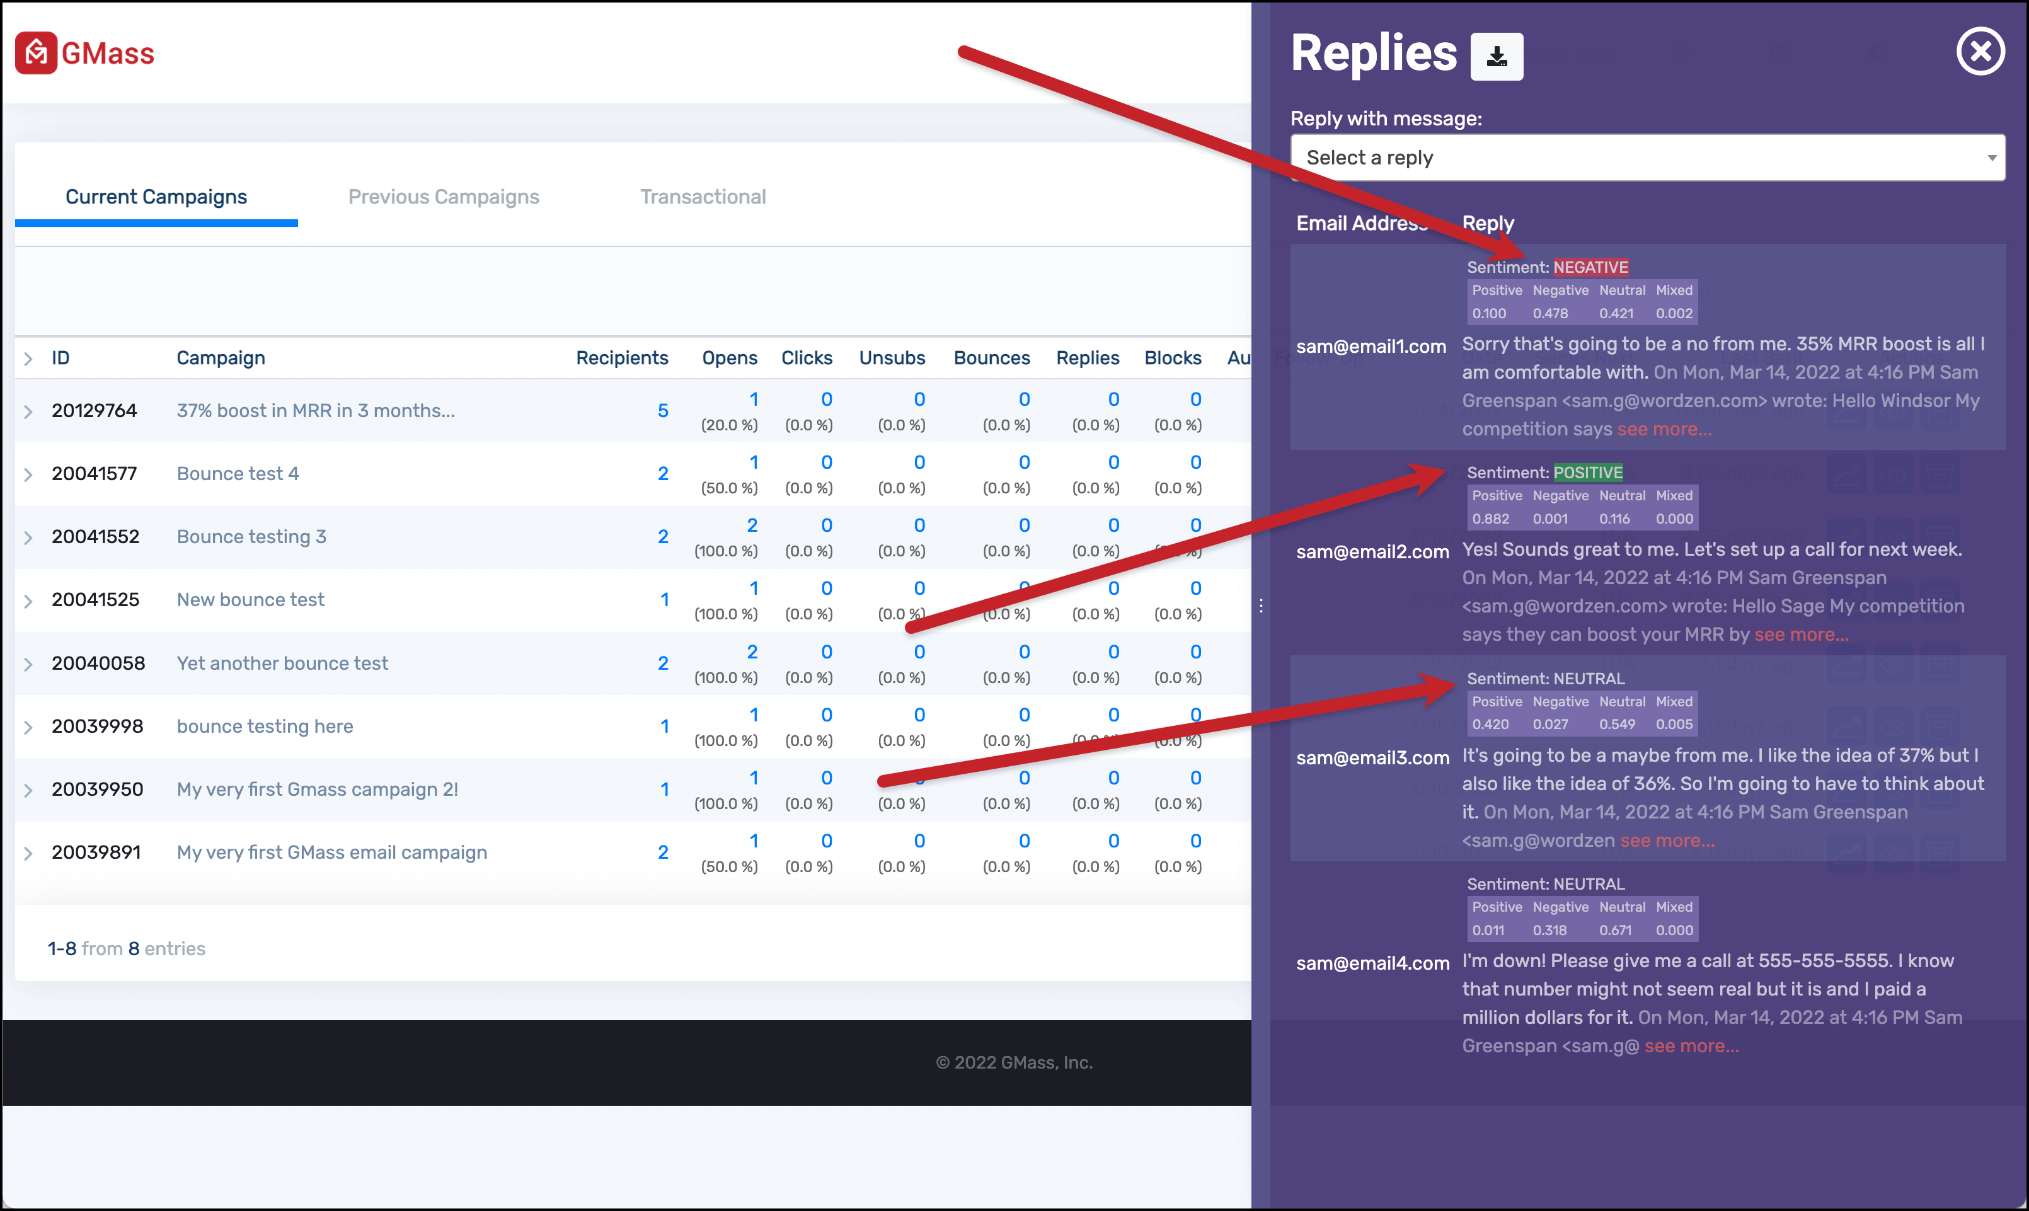Sort by the Opens column header
The image size is (2029, 1211).
[x=729, y=357]
